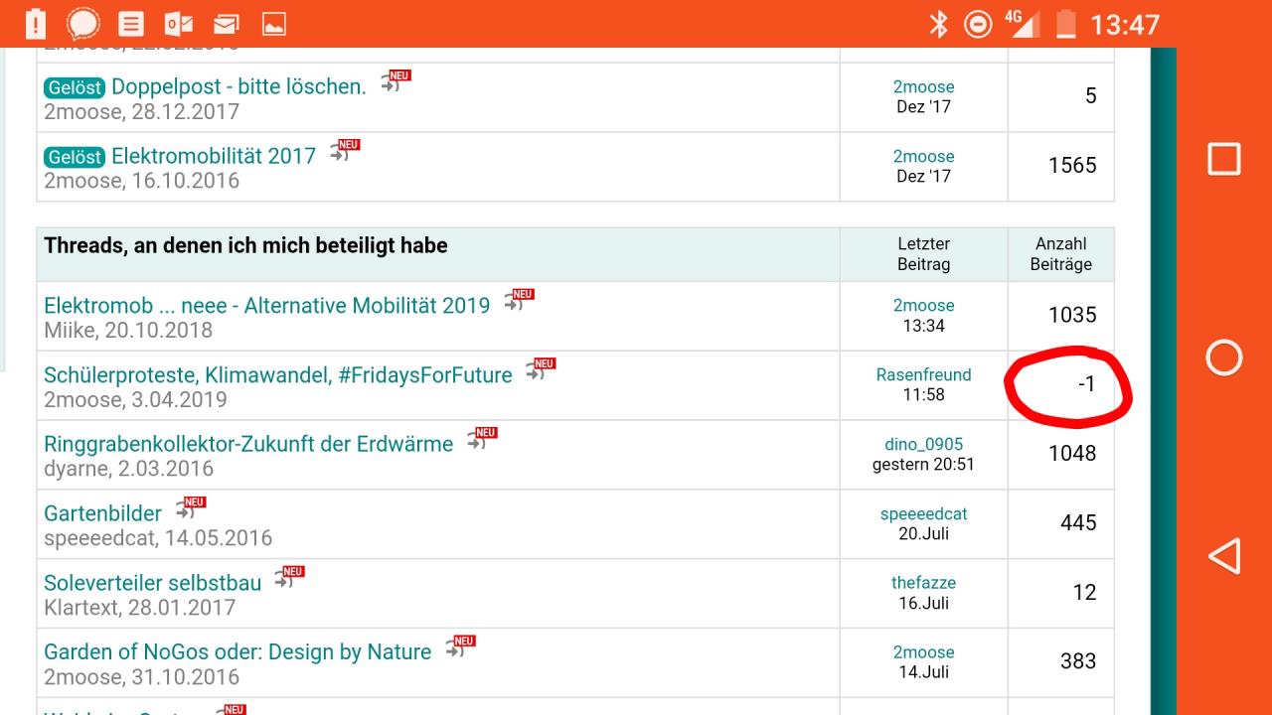Tap the Android back triangle button
The height and width of the screenshot is (715, 1272).
point(1223,556)
